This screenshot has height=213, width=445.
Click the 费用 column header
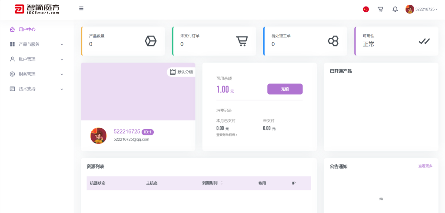(262, 183)
